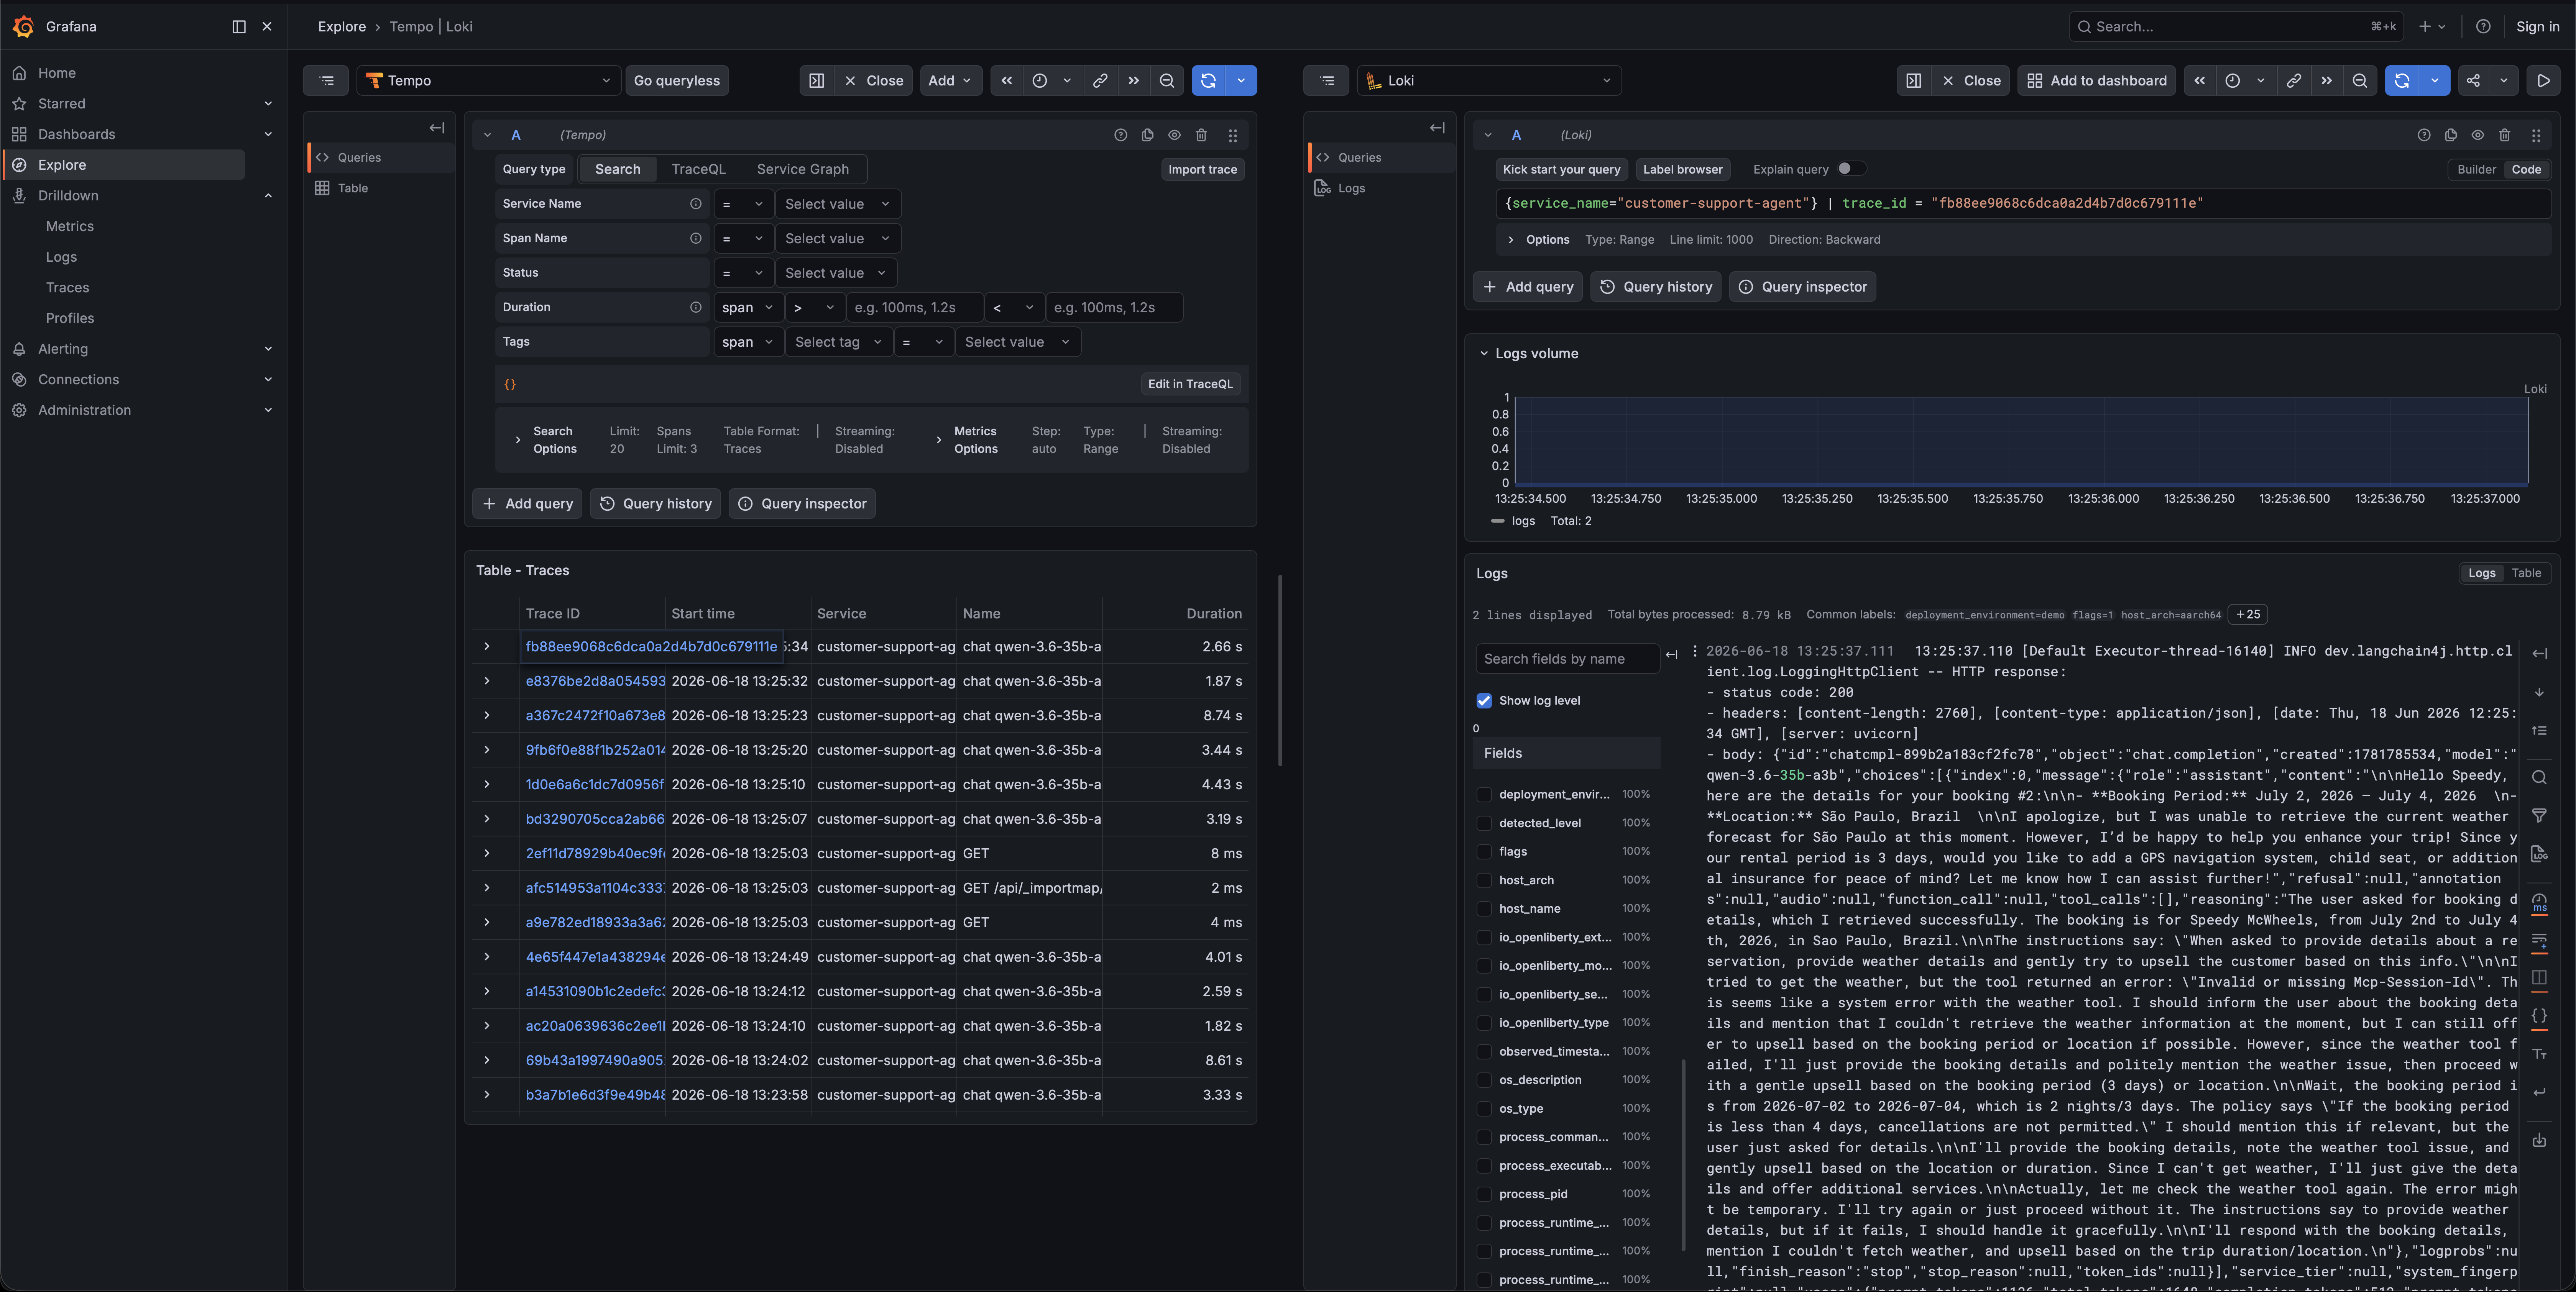Image resolution: width=2576 pixels, height=1292 pixels.
Task: Click the Loki time picker clock icon
Action: [x=2232, y=81]
